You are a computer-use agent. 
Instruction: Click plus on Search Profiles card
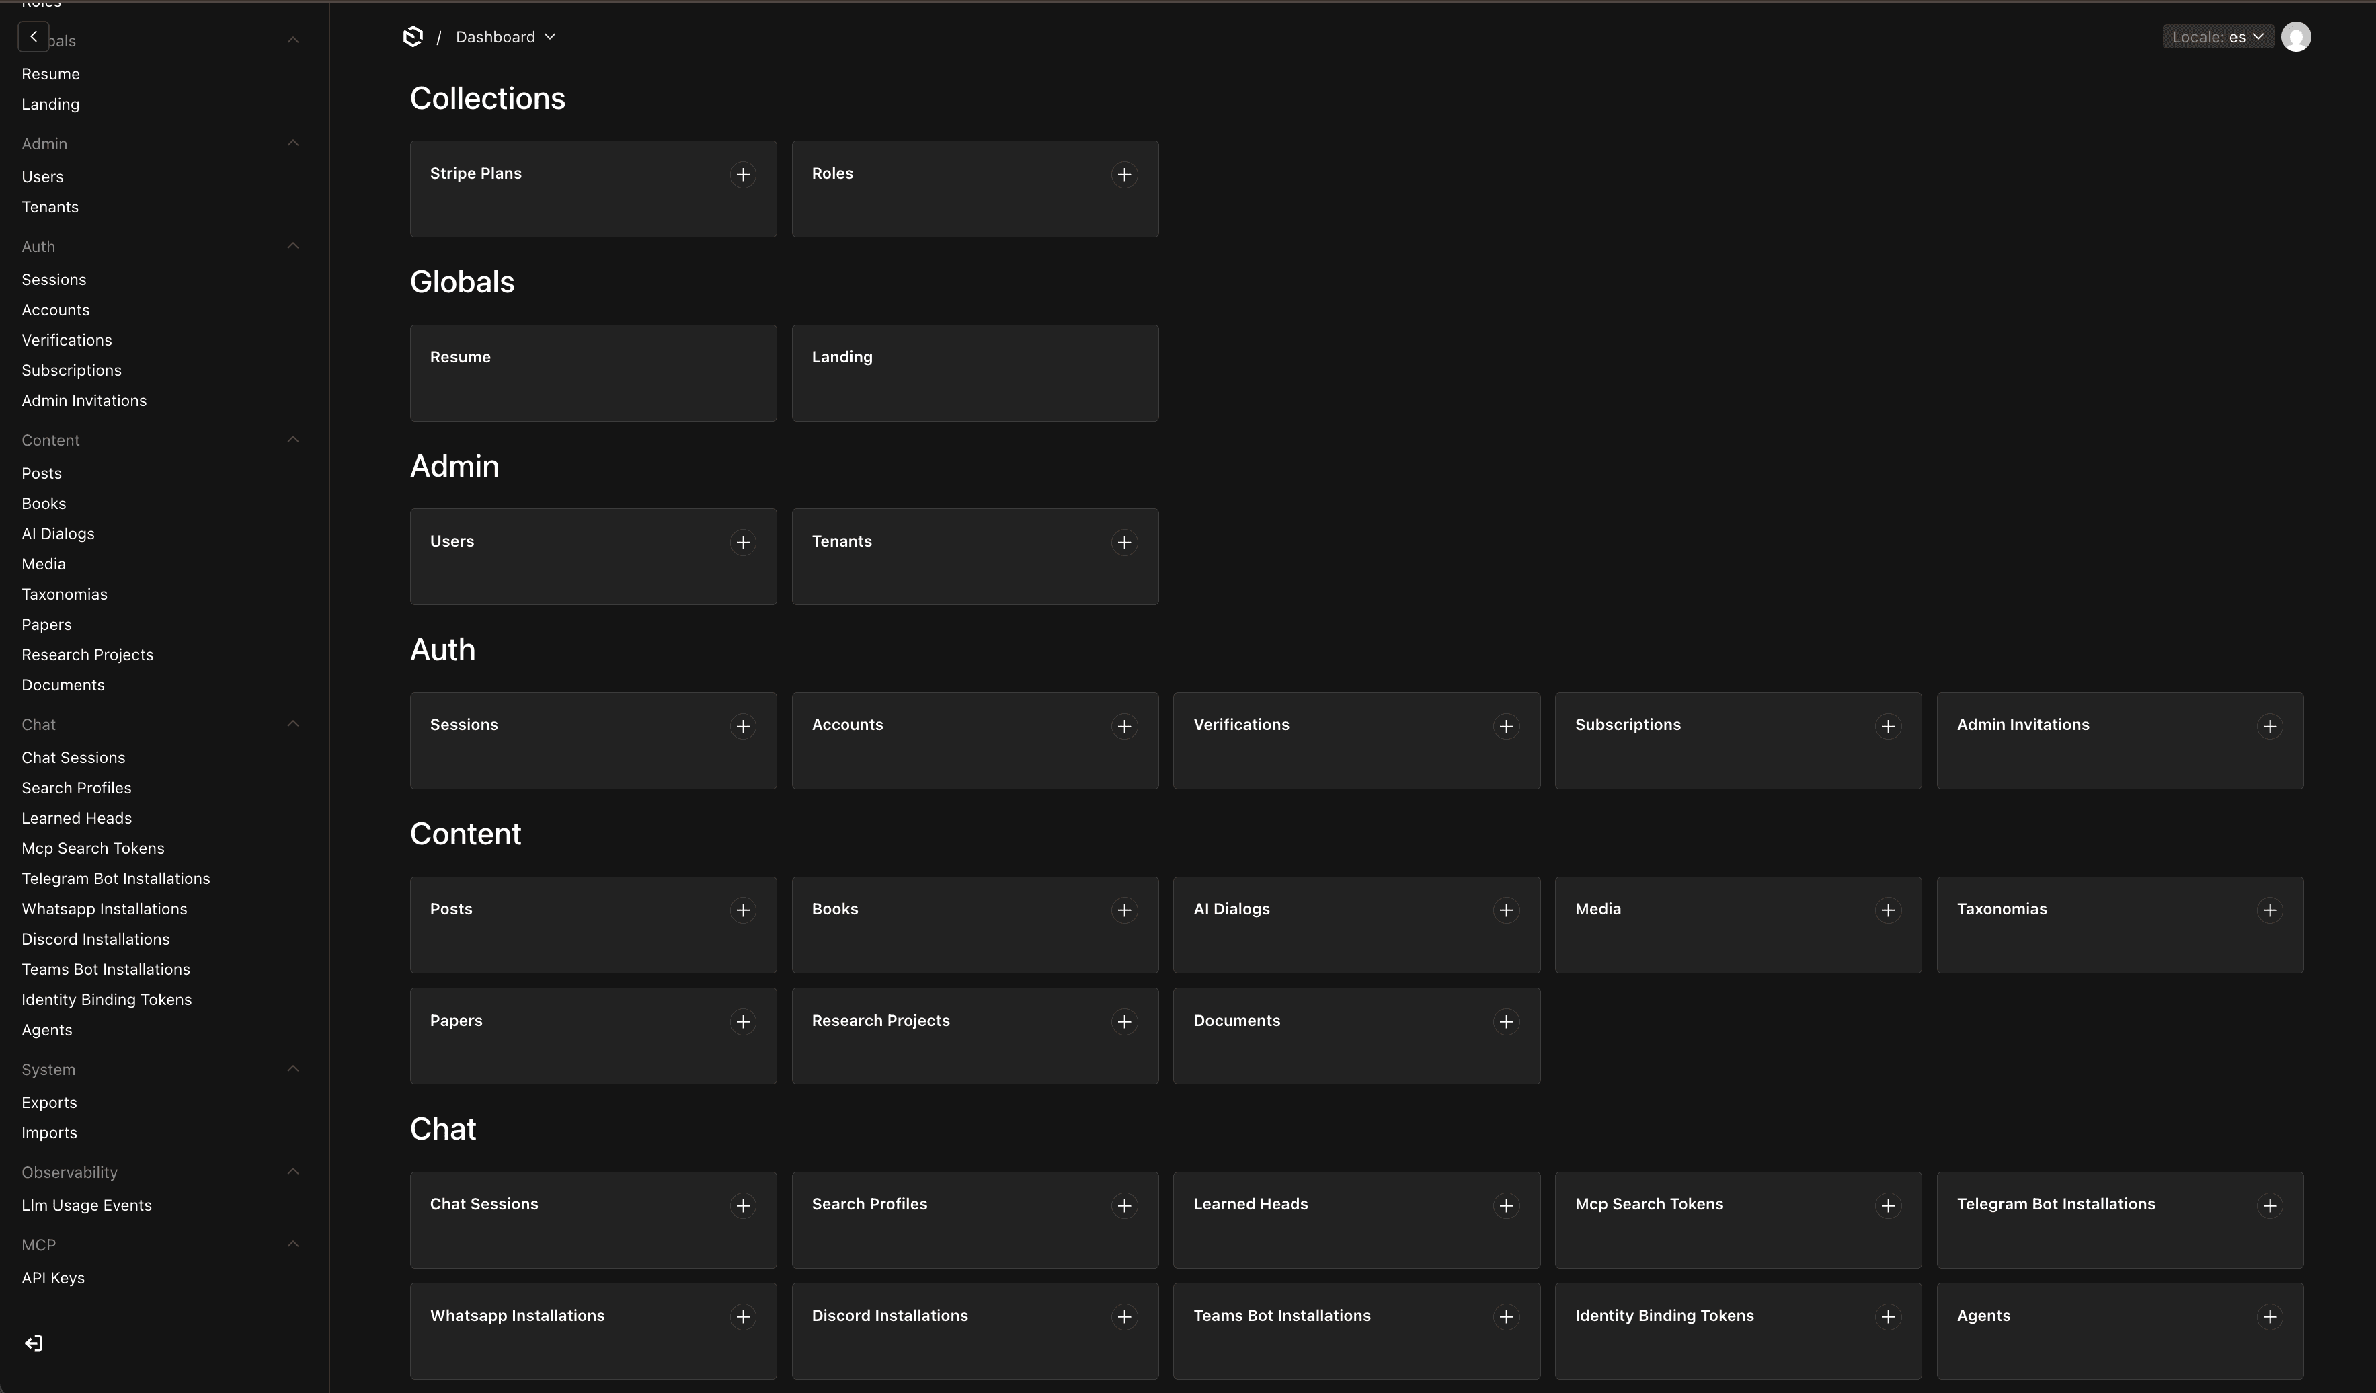click(1124, 1205)
